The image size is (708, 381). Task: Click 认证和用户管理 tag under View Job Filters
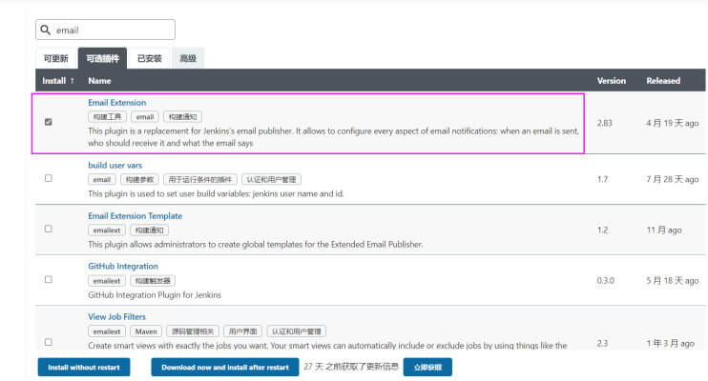point(296,331)
